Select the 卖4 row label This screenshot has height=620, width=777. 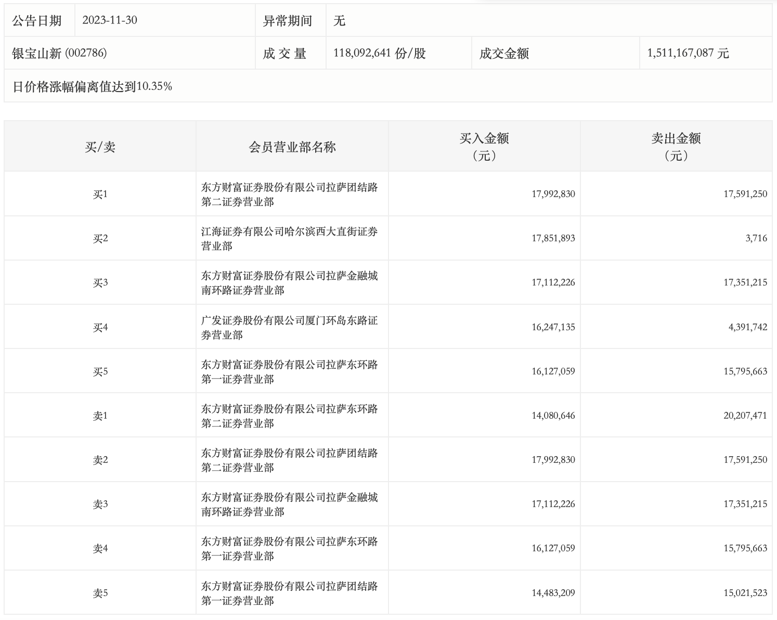tap(100, 549)
